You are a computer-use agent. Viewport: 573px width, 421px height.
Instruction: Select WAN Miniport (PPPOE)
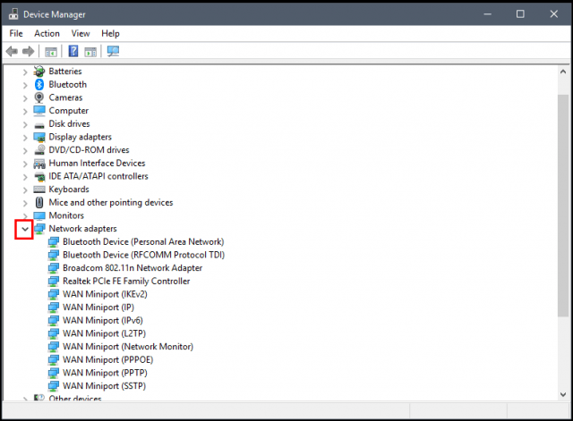(x=107, y=360)
